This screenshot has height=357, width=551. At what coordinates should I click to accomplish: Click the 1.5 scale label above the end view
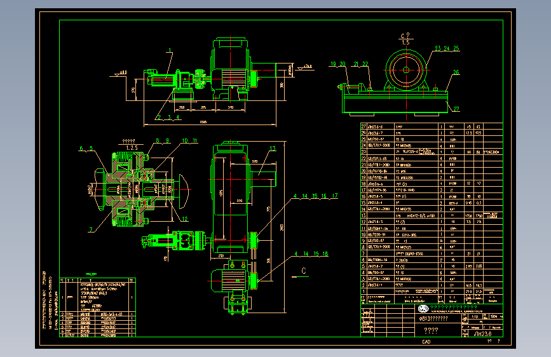406,42
